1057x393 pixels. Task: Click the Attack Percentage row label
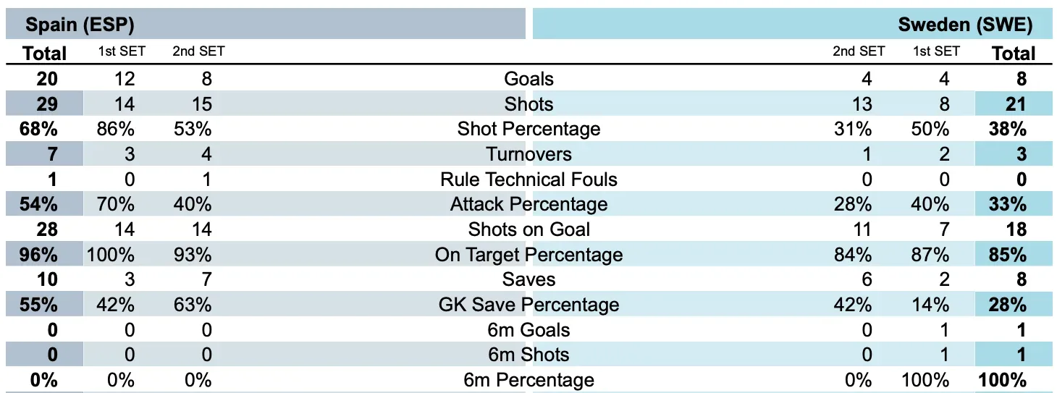[528, 204]
